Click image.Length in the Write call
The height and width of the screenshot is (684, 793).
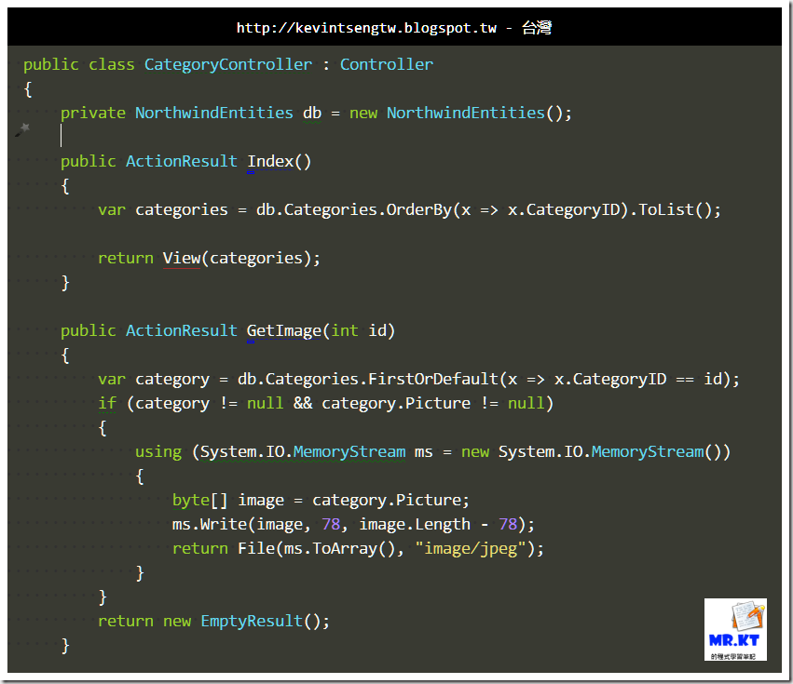[415, 524]
